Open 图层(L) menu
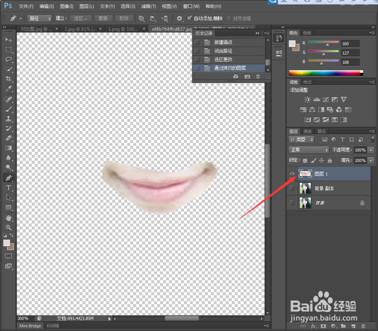The height and width of the screenshot is (331, 378). point(87,6)
